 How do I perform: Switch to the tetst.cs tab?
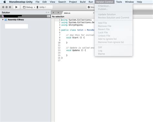[x=67, y=13]
